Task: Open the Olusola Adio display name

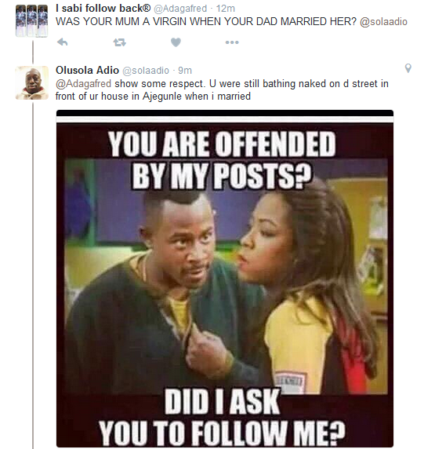Action: [x=87, y=70]
